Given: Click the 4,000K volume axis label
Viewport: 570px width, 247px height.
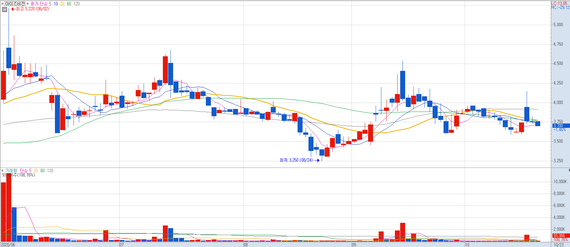Looking at the screenshot, I should click(x=559, y=218).
